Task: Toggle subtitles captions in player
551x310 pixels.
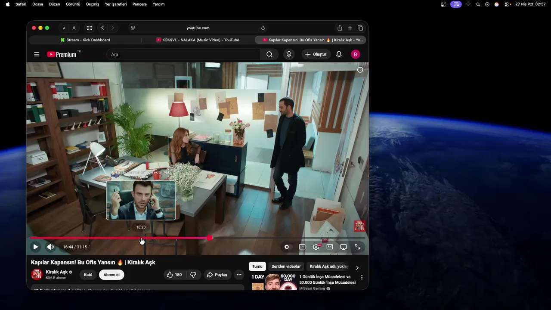Action: (x=302, y=247)
